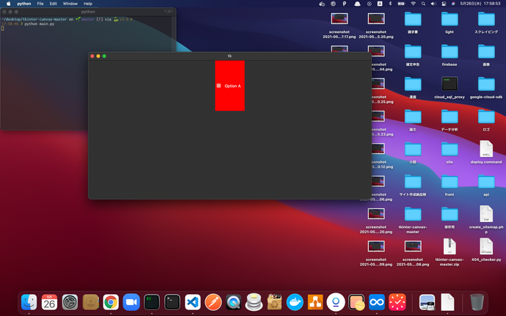Screen dimensions: 506x316
Task: Open the Edit menu
Action: point(54,4)
